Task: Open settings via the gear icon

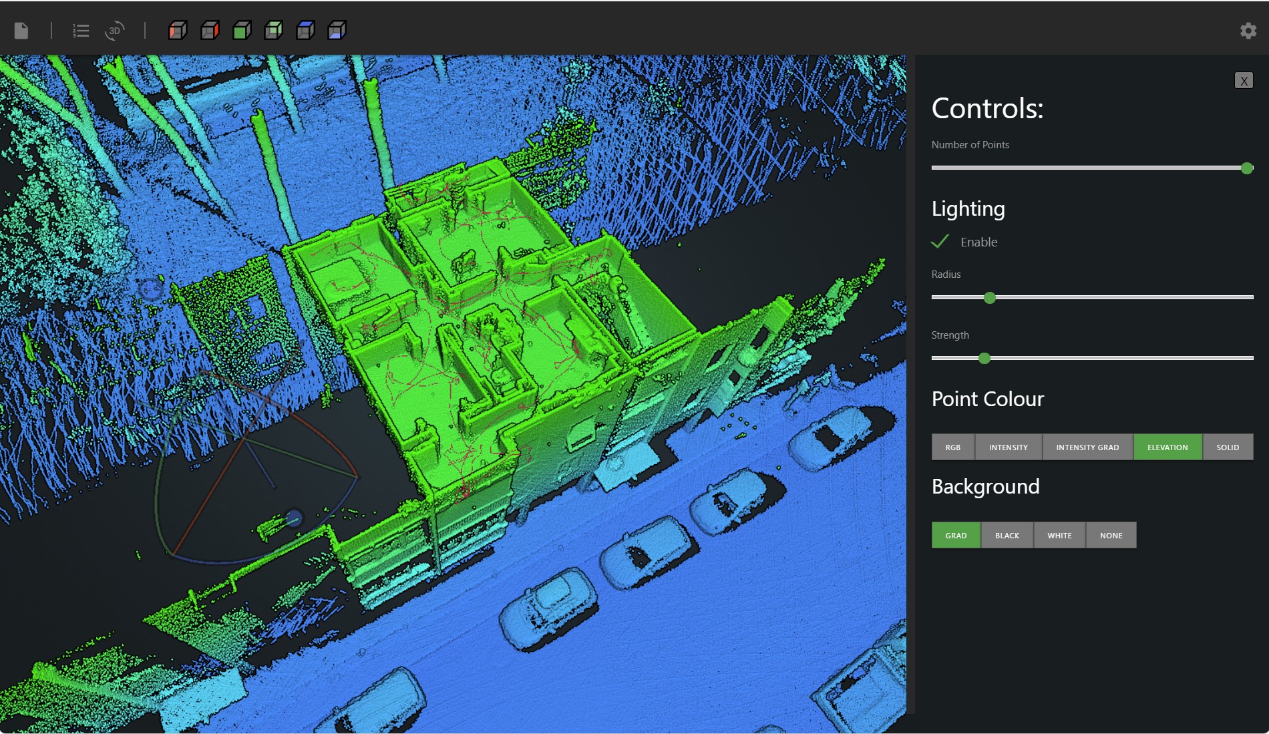Action: [1248, 31]
